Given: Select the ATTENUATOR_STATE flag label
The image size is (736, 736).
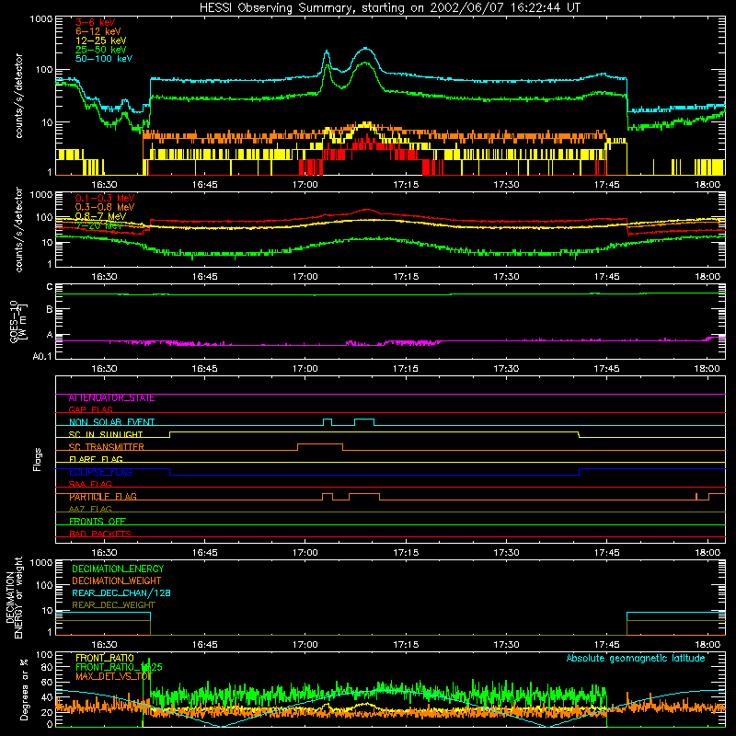Looking at the screenshot, I should coord(111,398).
